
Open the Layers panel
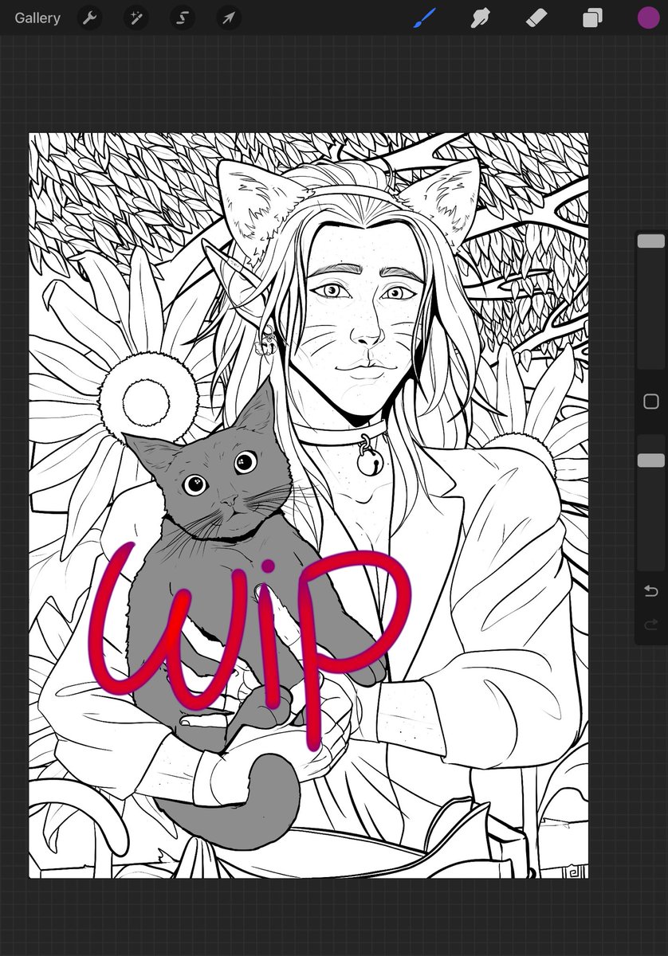click(592, 18)
